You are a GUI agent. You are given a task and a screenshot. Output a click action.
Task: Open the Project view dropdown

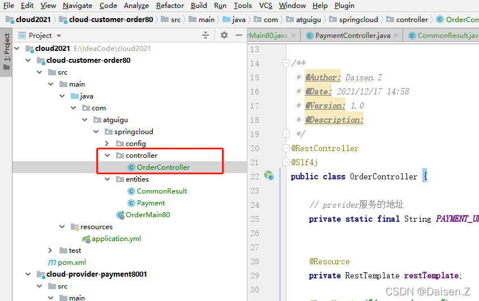[59, 36]
